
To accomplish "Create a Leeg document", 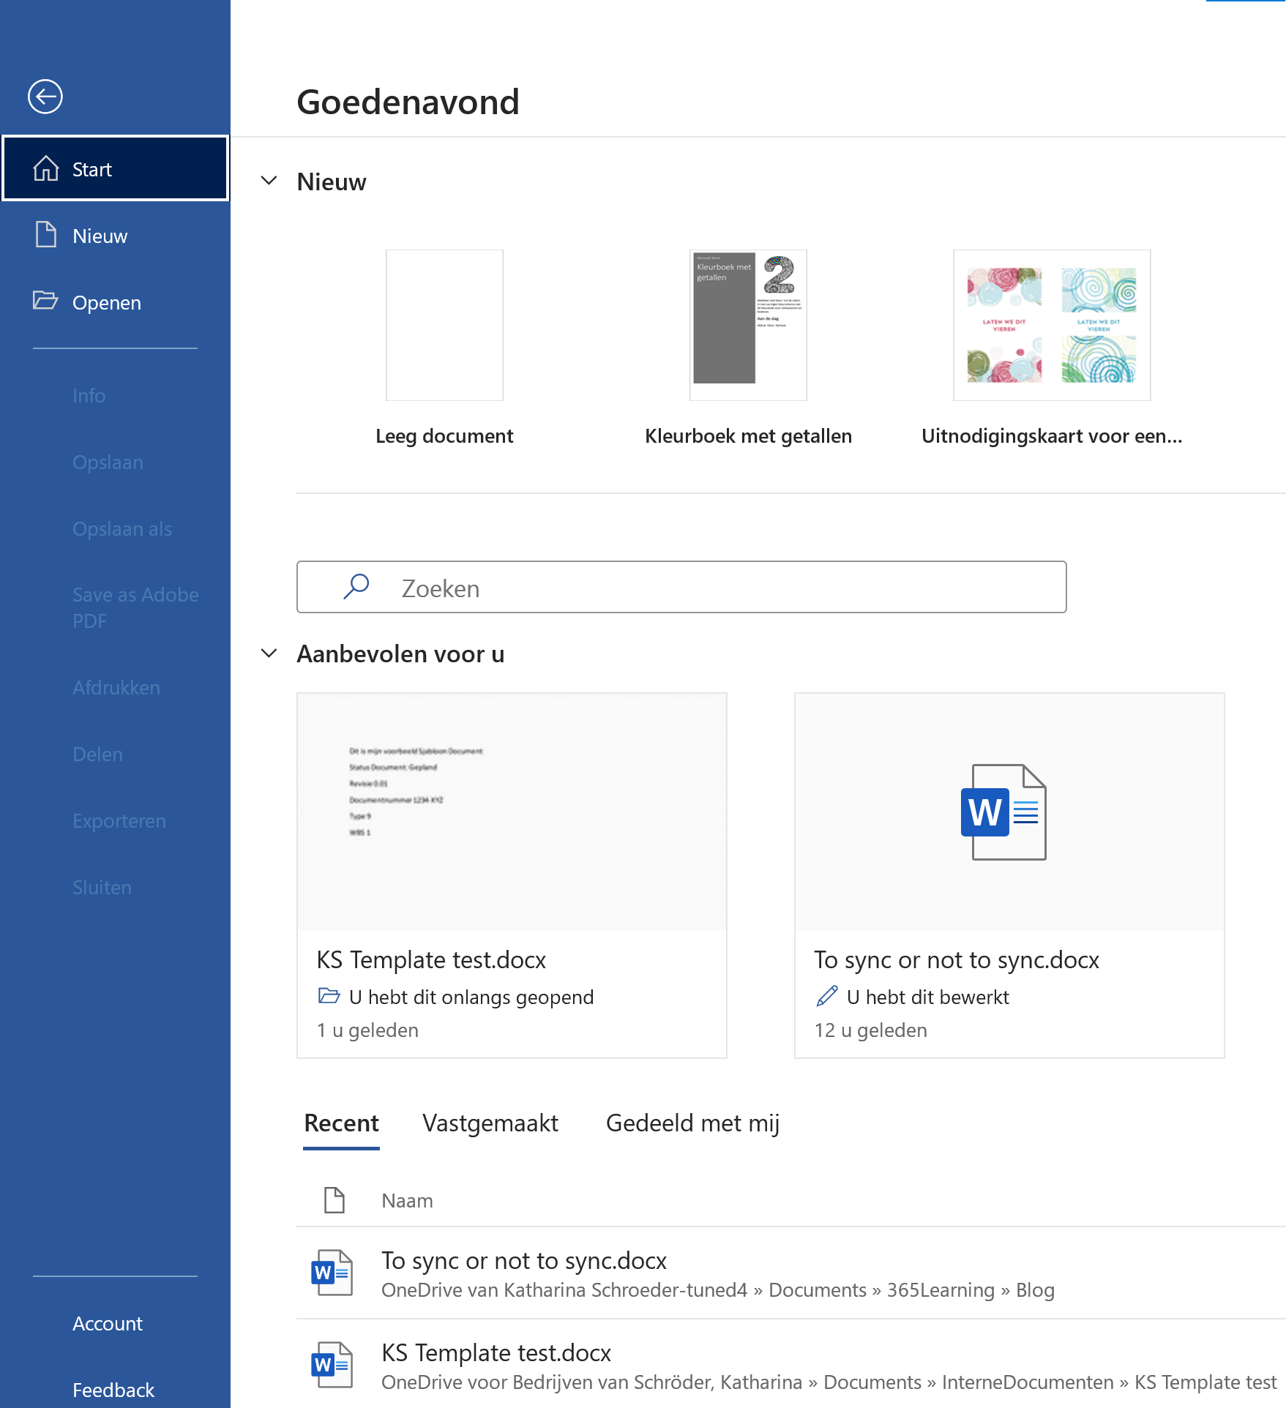I will 444,326.
